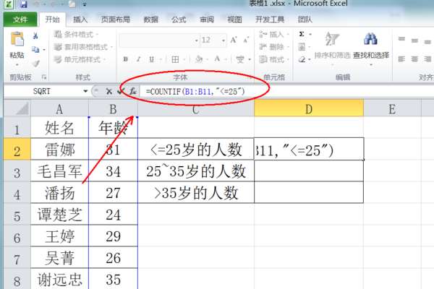434x289 pixels.
Task: Click the top align icon
Action: coord(401,39)
